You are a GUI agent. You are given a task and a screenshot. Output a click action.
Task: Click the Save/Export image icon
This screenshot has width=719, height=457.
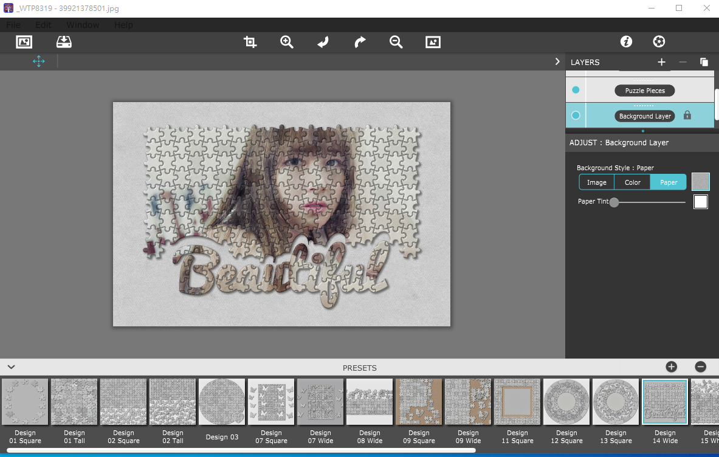click(x=63, y=41)
